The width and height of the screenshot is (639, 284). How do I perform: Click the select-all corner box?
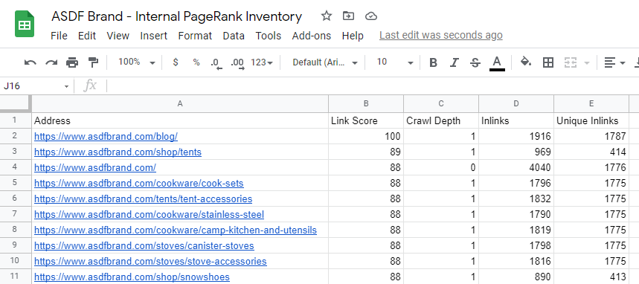(16, 104)
